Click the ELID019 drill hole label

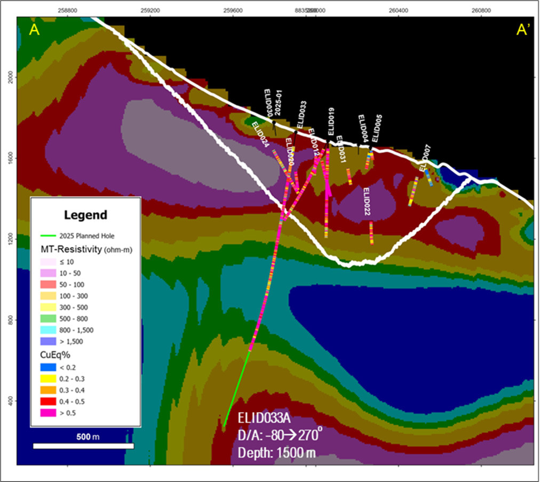click(x=331, y=121)
